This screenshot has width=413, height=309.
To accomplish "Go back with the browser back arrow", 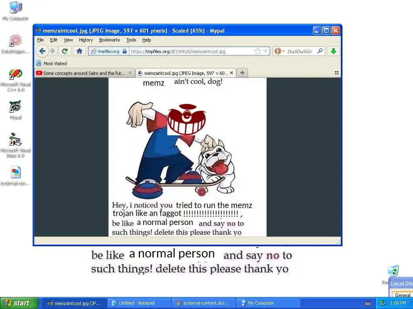I will pyautogui.click(x=42, y=51).
